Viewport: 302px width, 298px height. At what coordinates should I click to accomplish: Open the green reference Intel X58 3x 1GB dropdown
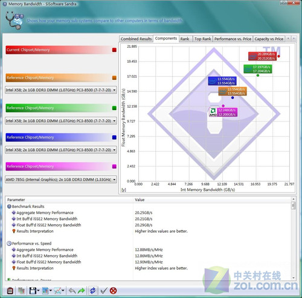coord(61,121)
